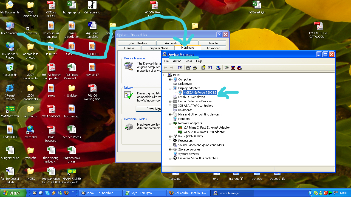Switch to Zeyd - Konuşma taskbar button
The width and height of the screenshot is (351, 197).
point(144,193)
